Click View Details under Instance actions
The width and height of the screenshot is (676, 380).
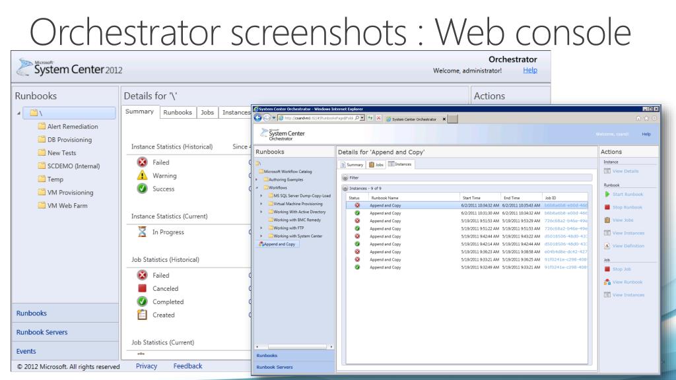point(621,171)
